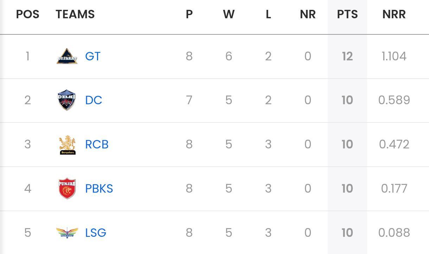Open the RCB team link

click(97, 145)
